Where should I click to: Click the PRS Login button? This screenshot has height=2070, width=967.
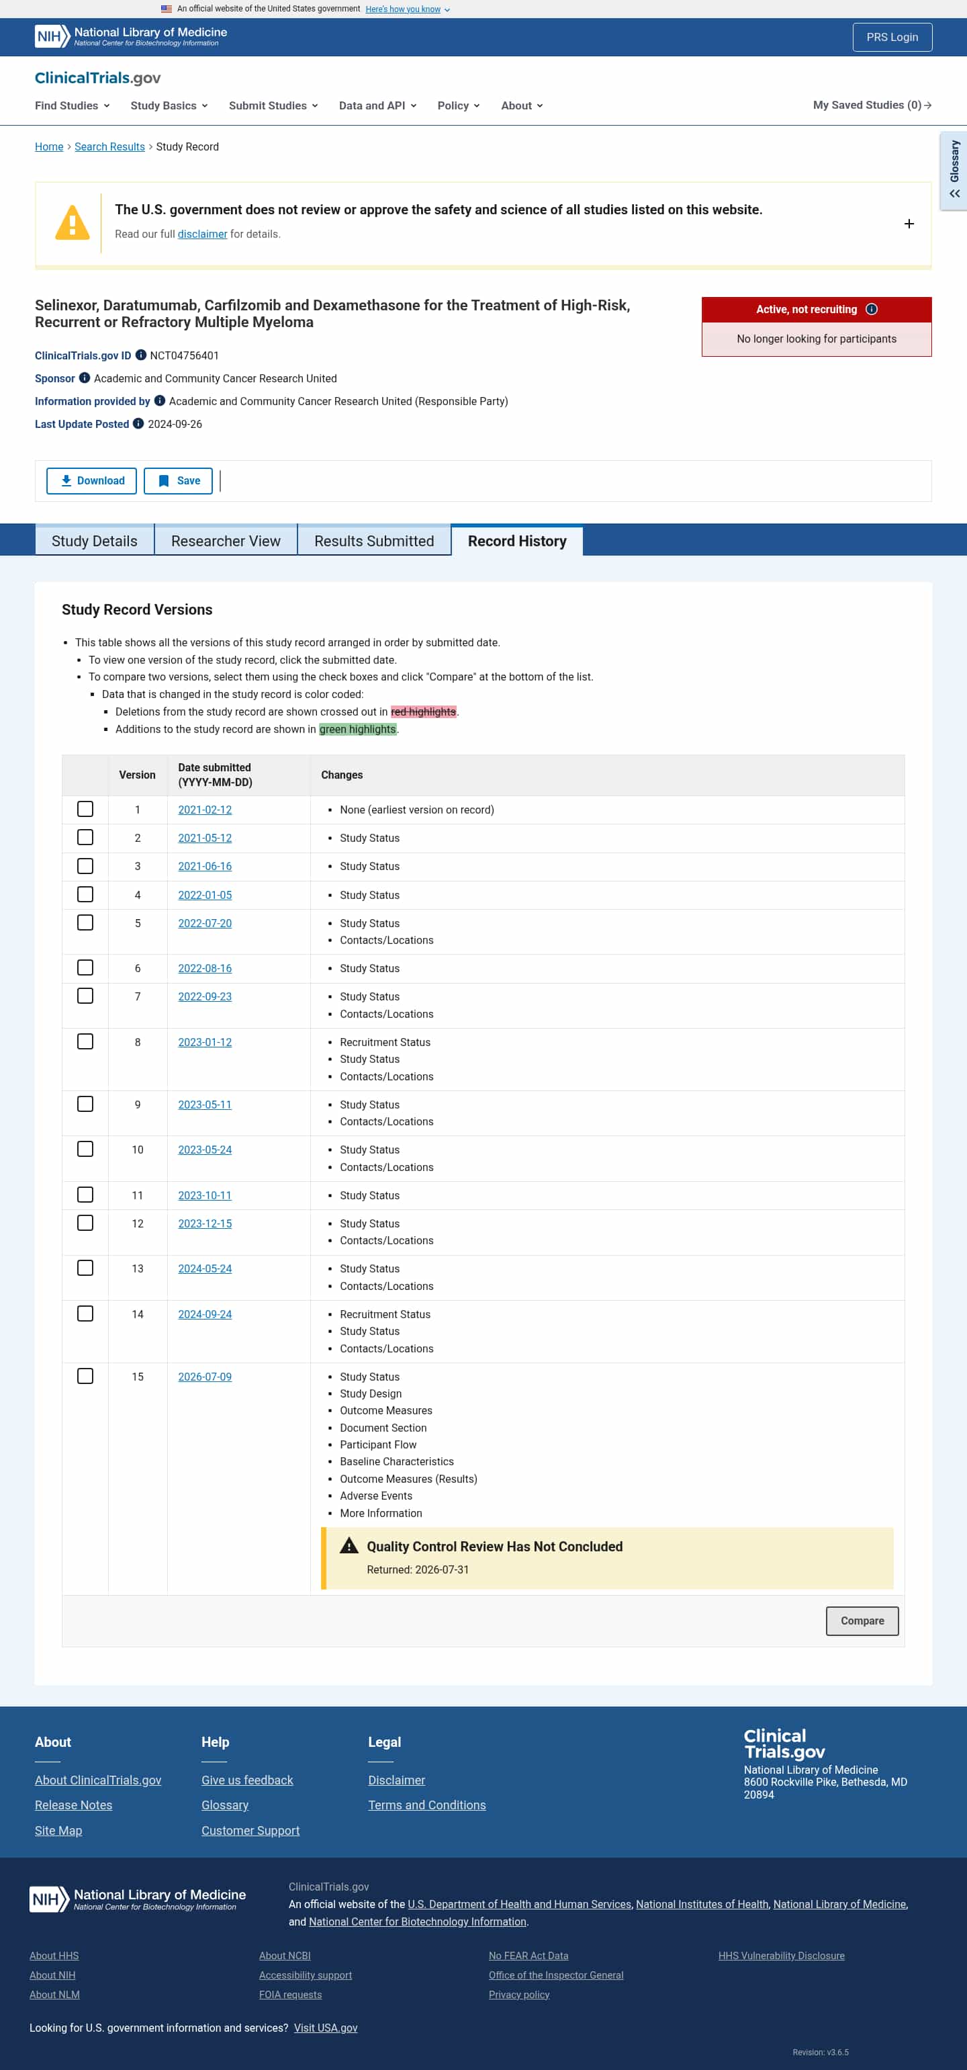[x=892, y=37]
